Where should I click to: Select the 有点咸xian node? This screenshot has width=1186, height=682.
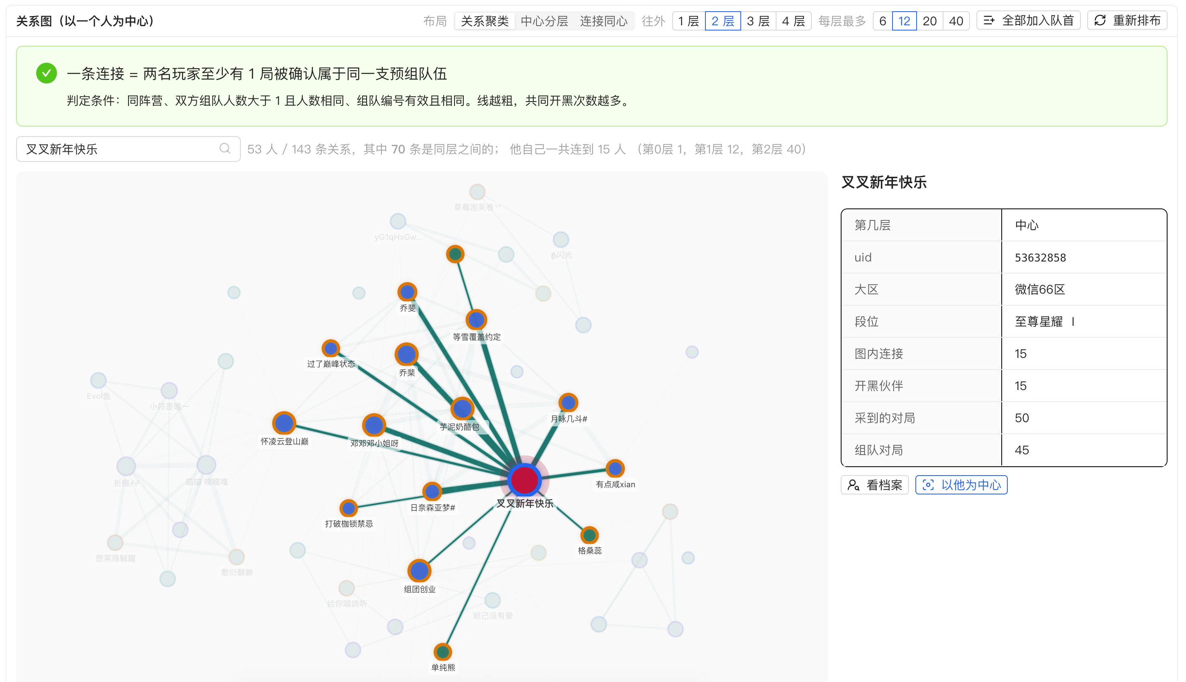615,468
